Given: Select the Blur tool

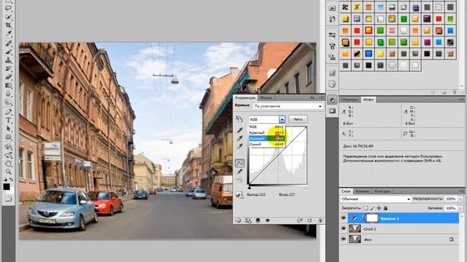Looking at the screenshot, I should [x=8, y=94].
